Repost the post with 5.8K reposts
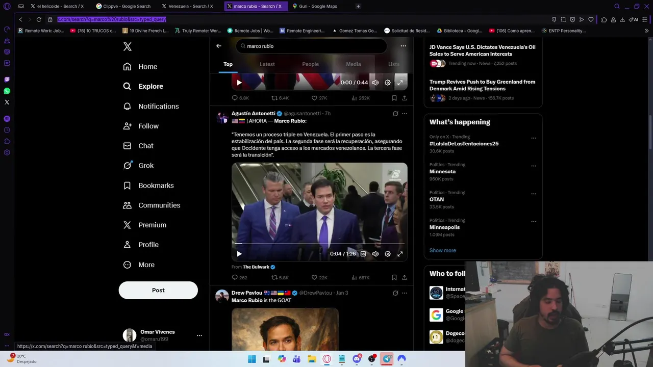 click(x=280, y=278)
